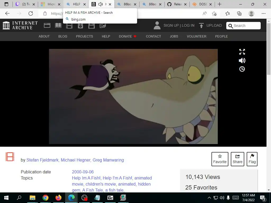Open Google Chrome from taskbar
The height and width of the screenshot is (203, 271).
46,198
